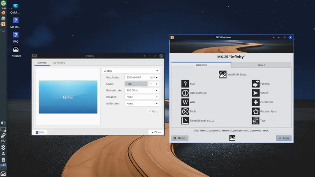Switch to the Advanced tab in Display
Image resolution: width=315 pixels, height=177 pixels.
59,62
